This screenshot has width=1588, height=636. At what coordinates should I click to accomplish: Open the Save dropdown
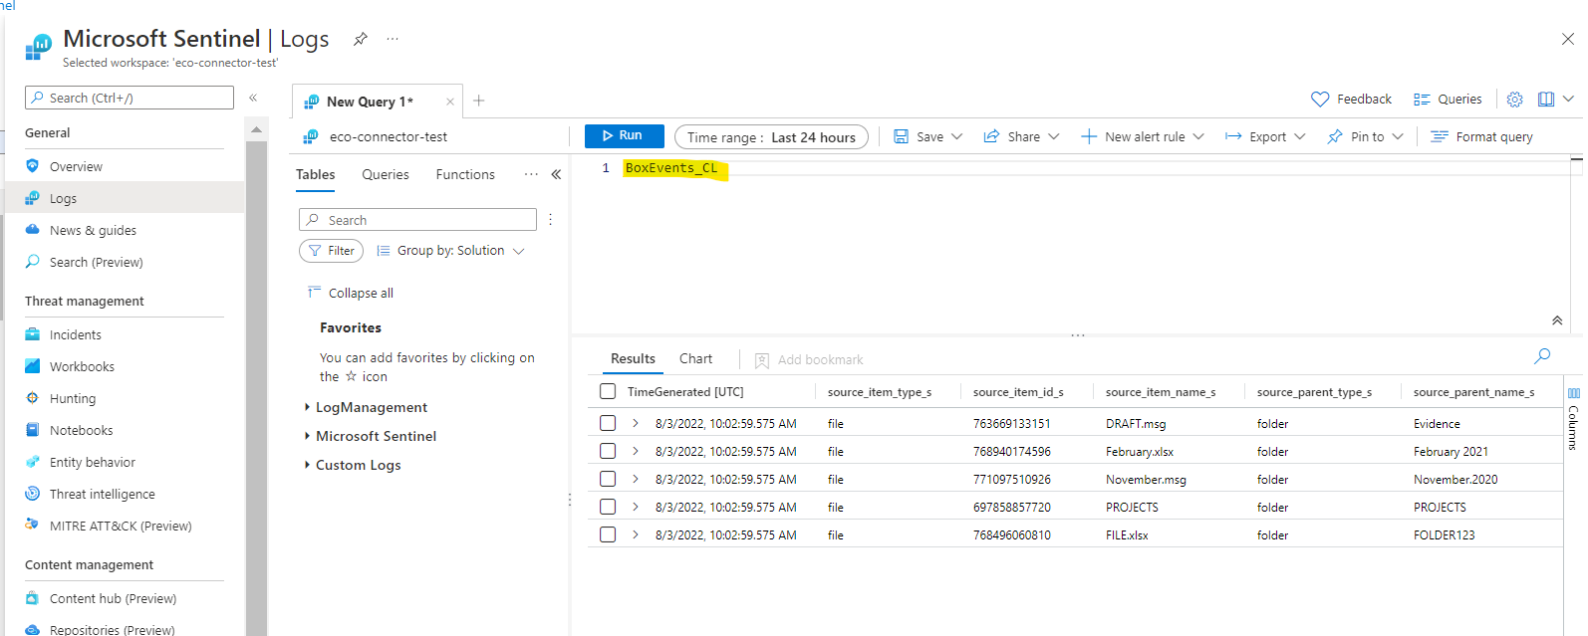click(x=928, y=137)
